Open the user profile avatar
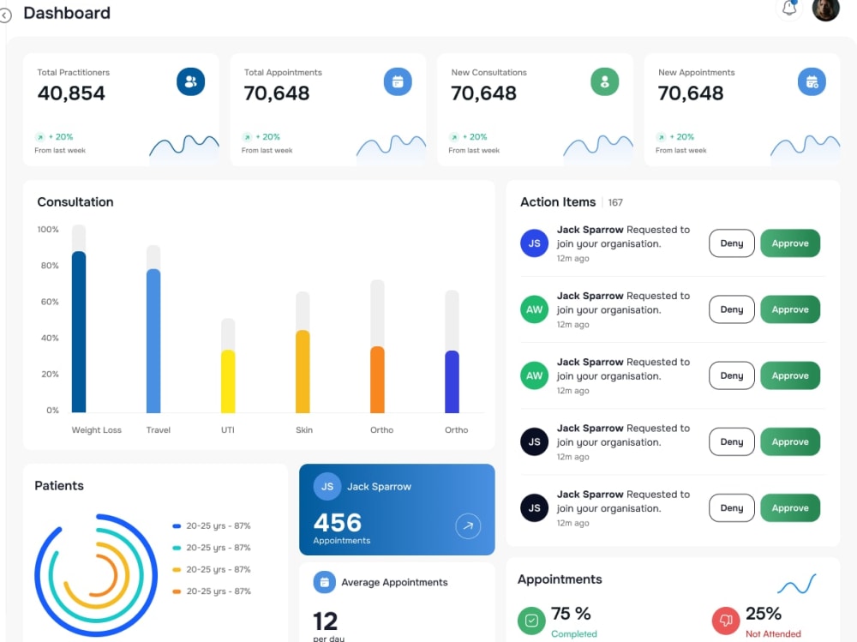857x642 pixels. pos(825,9)
